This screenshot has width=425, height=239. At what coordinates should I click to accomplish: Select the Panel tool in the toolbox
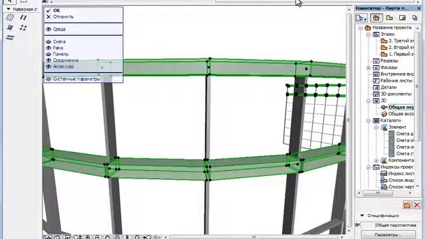coord(10,27)
